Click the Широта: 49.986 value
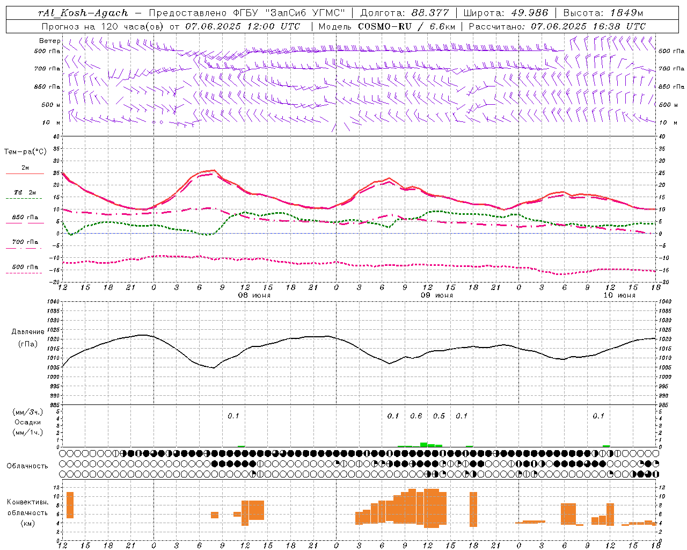687x550 pixels. click(x=506, y=13)
